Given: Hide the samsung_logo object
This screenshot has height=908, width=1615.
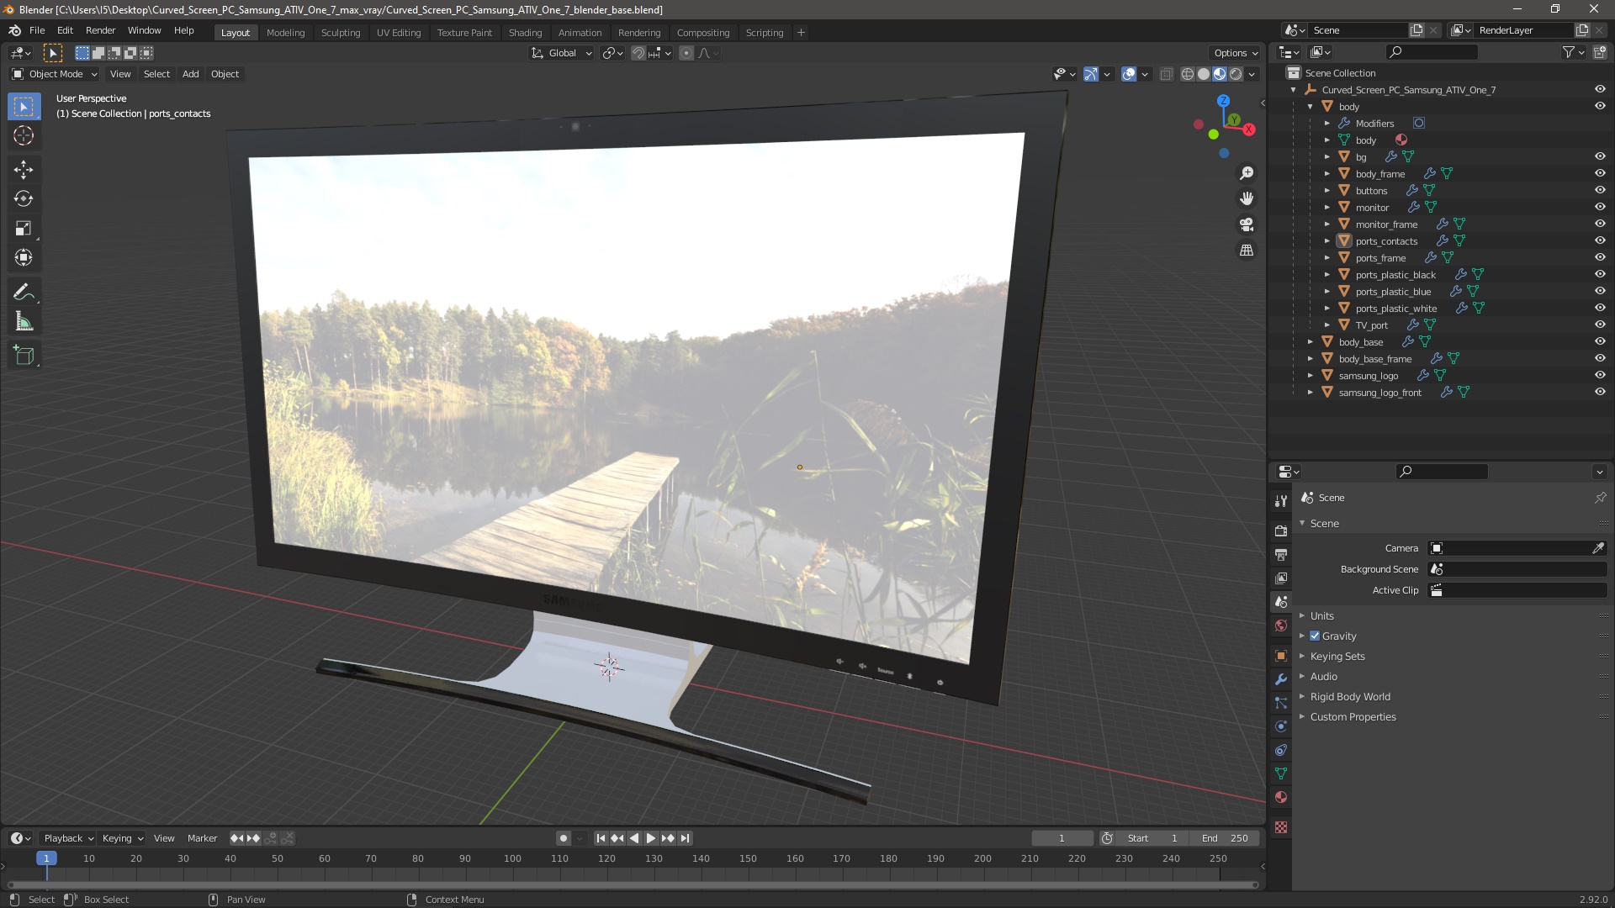Looking at the screenshot, I should [x=1600, y=375].
